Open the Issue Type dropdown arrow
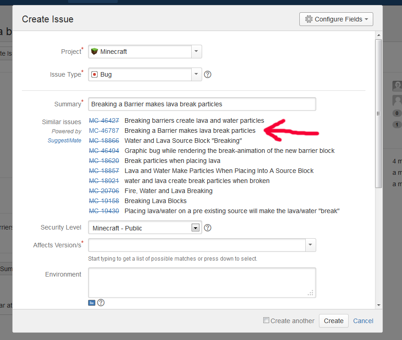This screenshot has height=340, width=402. [196, 74]
